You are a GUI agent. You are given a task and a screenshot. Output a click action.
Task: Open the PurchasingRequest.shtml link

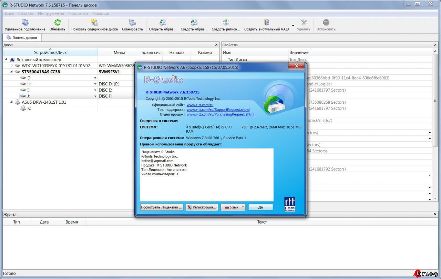click(x=220, y=114)
